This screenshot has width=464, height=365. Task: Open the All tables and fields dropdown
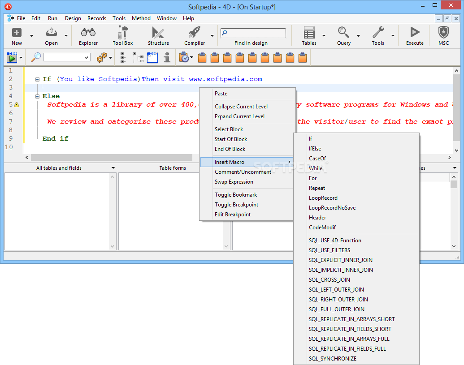(113, 168)
